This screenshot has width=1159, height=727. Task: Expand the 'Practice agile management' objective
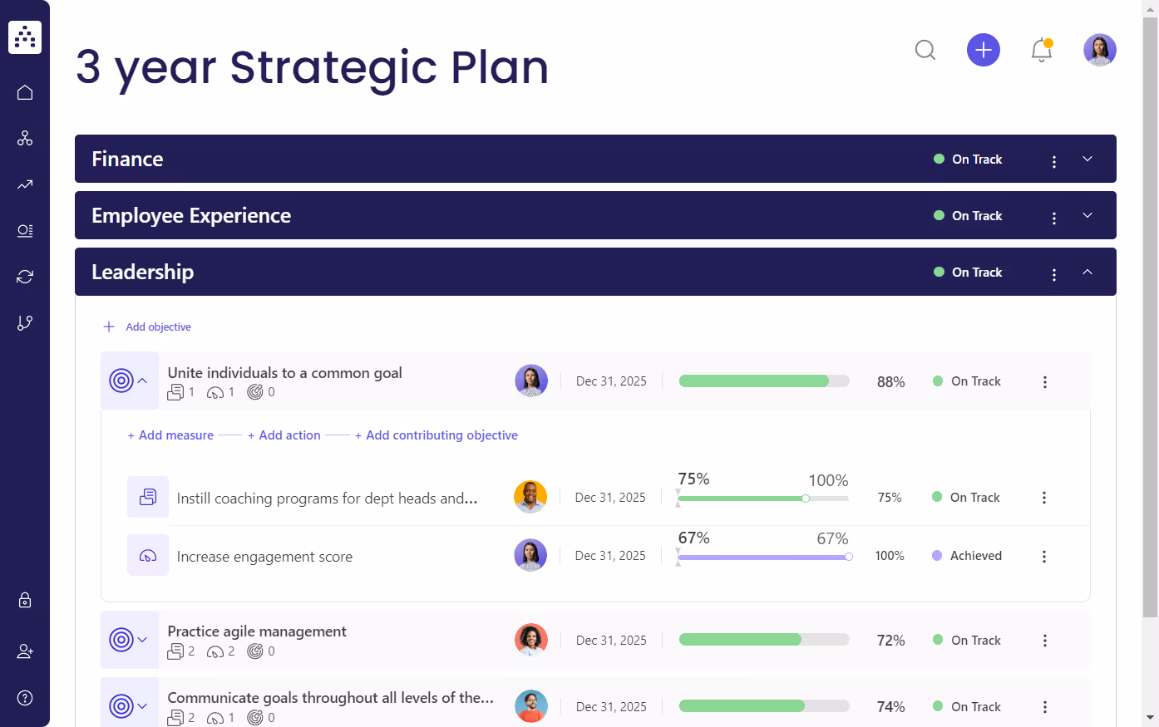pos(141,640)
